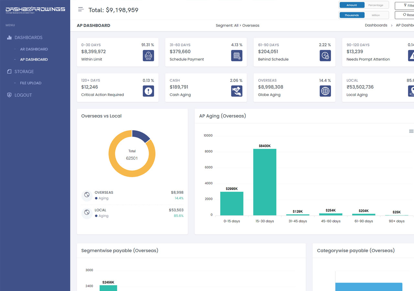This screenshot has height=291, width=414.
Task: Click the donut Total 62501 value
Action: click(x=132, y=158)
